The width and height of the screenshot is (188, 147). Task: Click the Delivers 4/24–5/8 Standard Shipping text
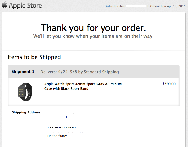(79, 72)
